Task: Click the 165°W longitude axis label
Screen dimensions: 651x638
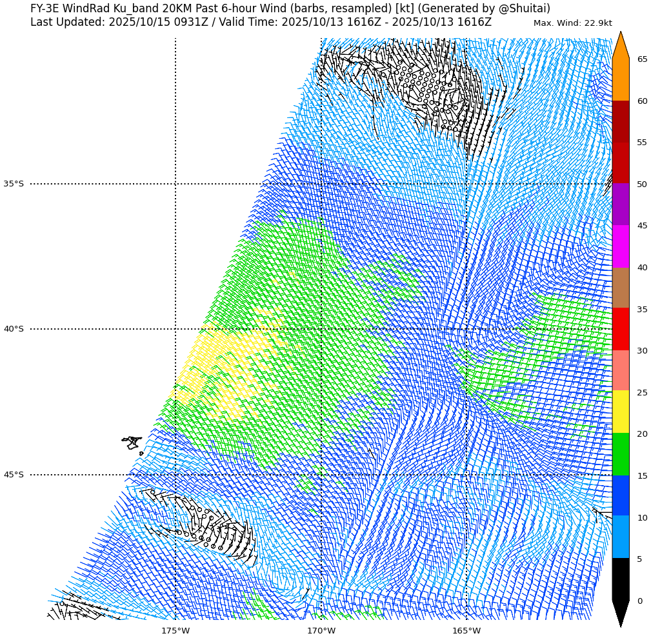Action: coord(466,630)
